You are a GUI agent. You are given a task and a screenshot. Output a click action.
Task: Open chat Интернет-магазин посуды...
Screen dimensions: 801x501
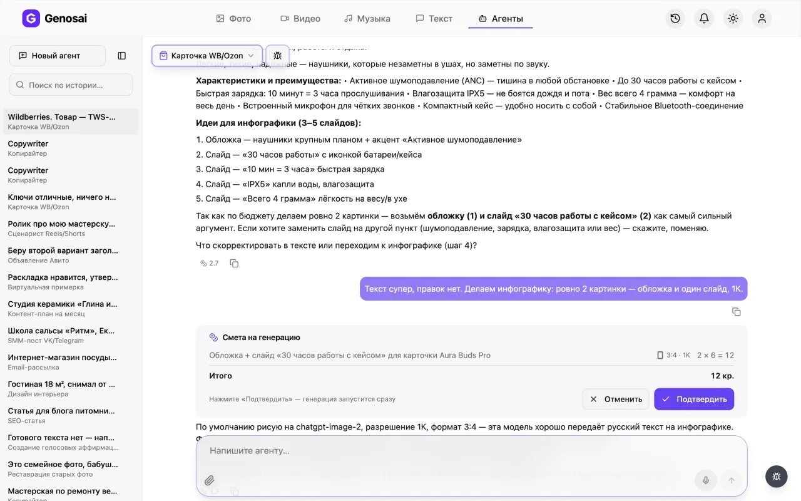[x=71, y=362]
